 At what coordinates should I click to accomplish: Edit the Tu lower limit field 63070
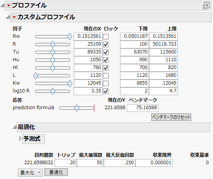pyautogui.click(x=135, y=52)
